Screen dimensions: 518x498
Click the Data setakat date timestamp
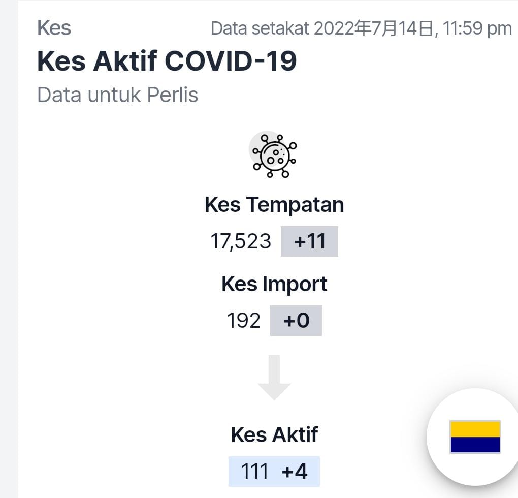click(362, 28)
